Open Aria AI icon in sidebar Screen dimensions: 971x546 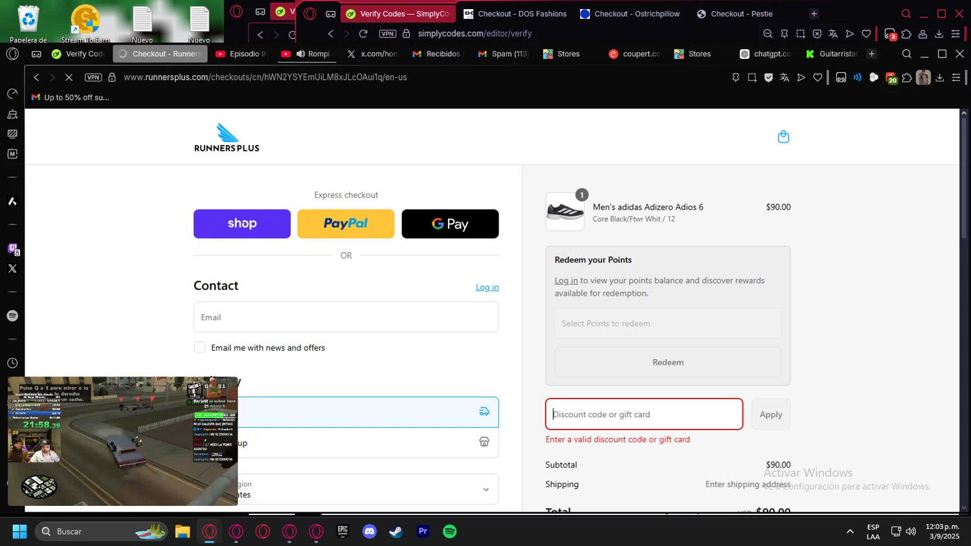pos(12,201)
